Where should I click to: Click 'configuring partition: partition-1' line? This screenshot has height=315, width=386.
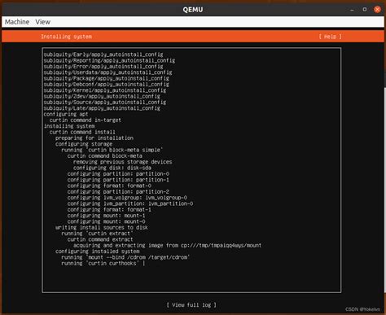click(x=118, y=180)
